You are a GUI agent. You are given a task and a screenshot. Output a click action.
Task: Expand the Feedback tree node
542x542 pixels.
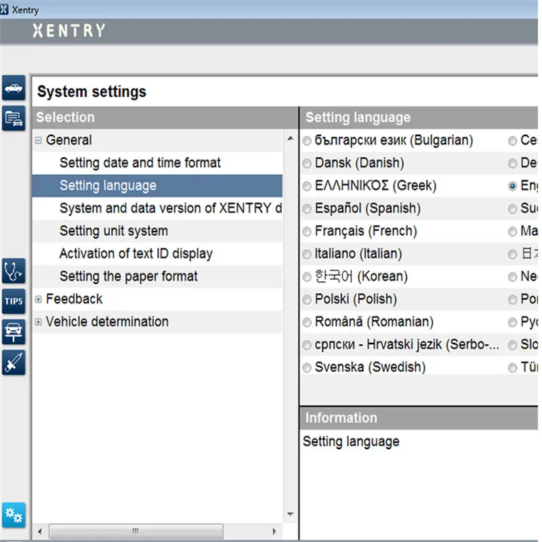coord(39,299)
